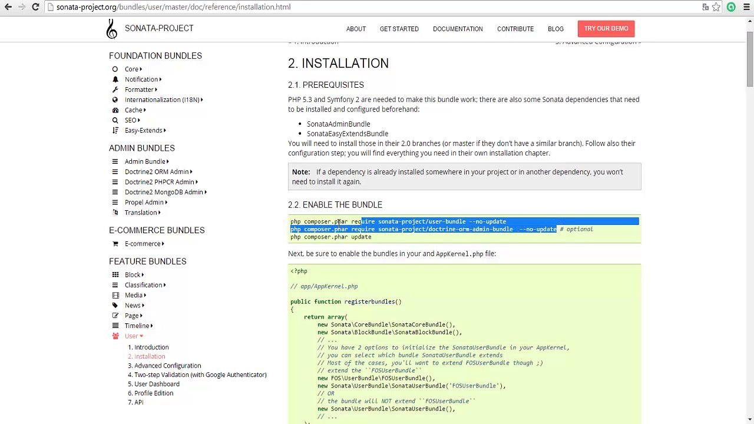Expand the Media bundle arrow

pyautogui.click(x=145, y=296)
